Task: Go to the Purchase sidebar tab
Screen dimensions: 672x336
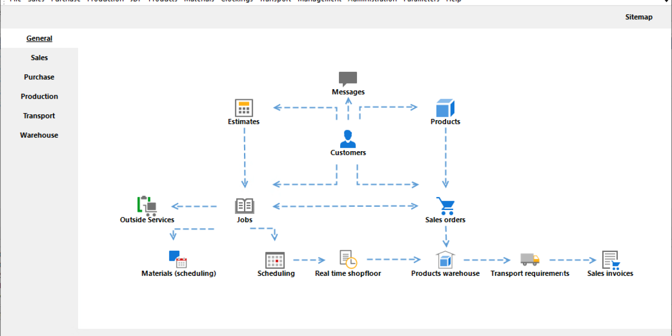Action: (39, 77)
